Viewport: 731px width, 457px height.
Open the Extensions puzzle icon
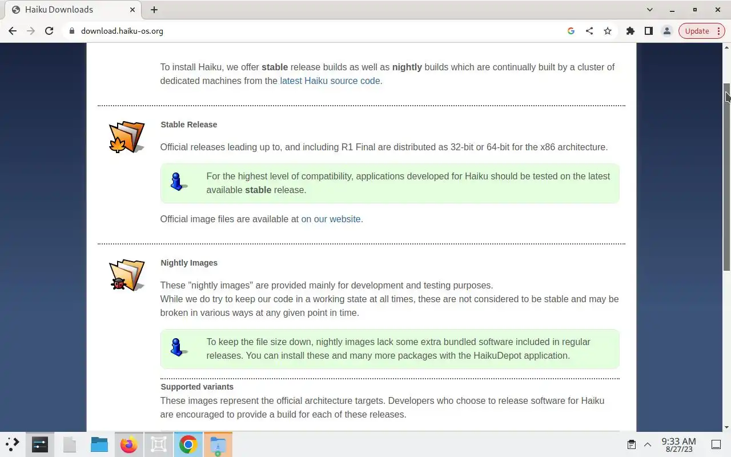coord(630,31)
